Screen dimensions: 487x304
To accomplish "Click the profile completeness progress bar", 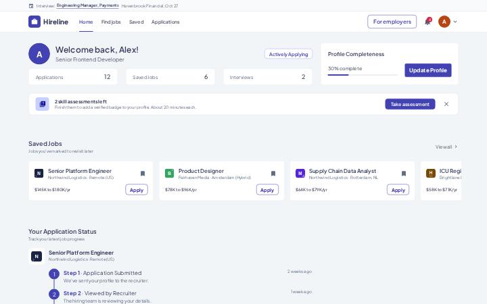I will coord(363,75).
